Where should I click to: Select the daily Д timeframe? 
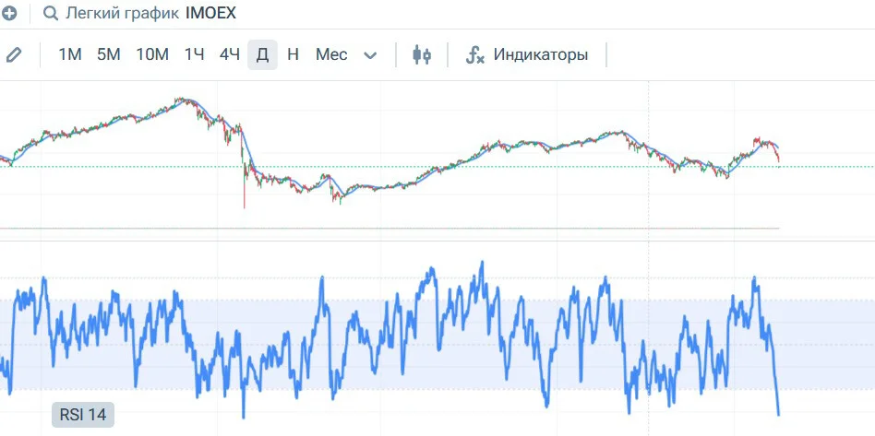pos(262,54)
